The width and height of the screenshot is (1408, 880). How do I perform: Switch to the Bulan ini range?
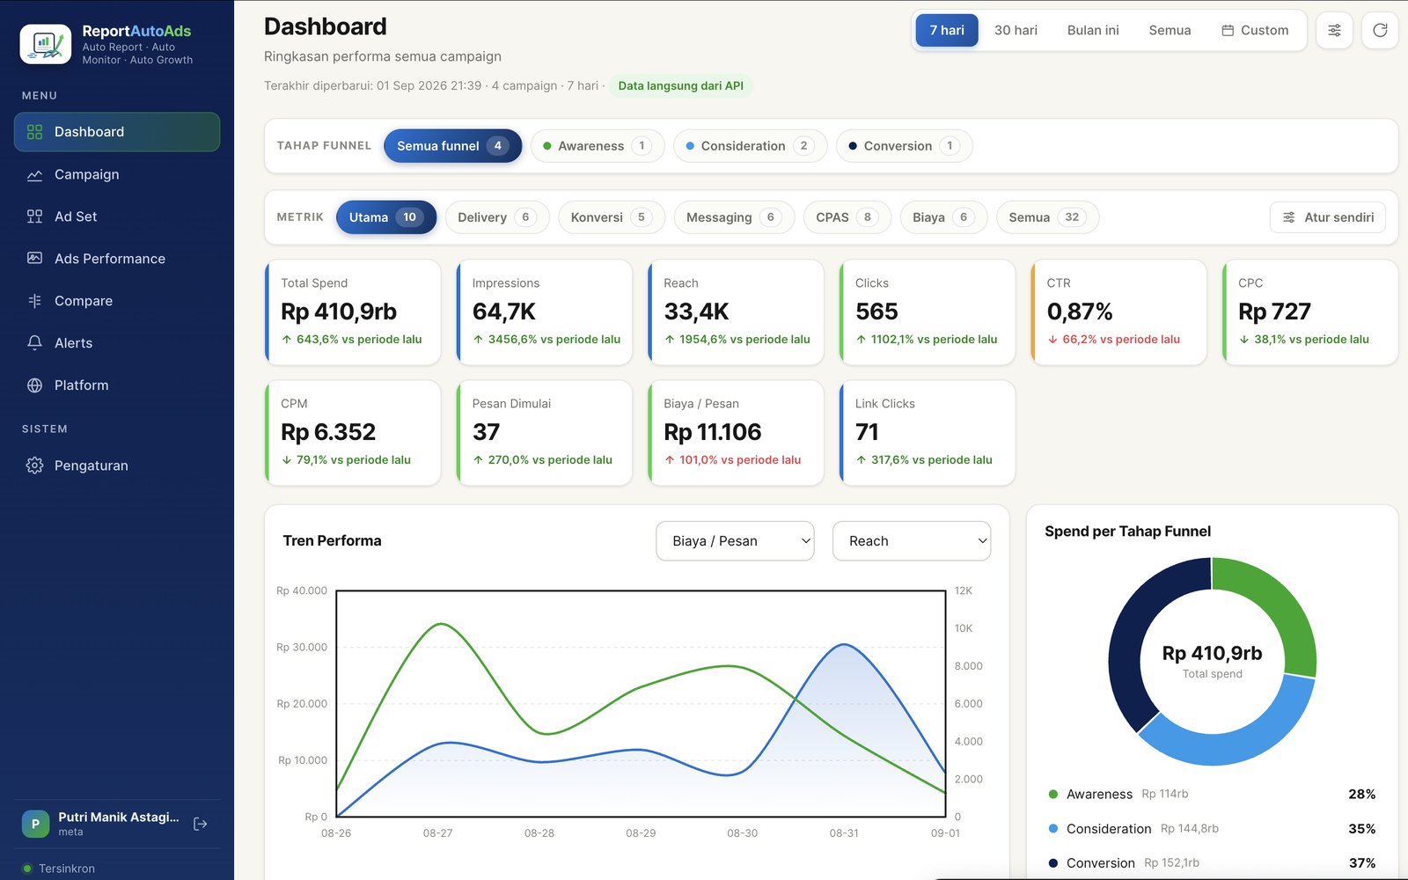(x=1093, y=30)
